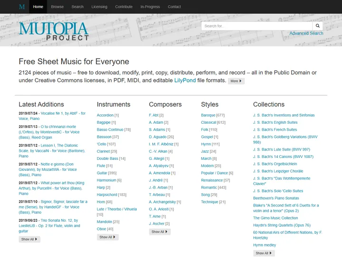Click the Mutopia Project logo
This screenshot has width=342, height=257.
click(54, 31)
